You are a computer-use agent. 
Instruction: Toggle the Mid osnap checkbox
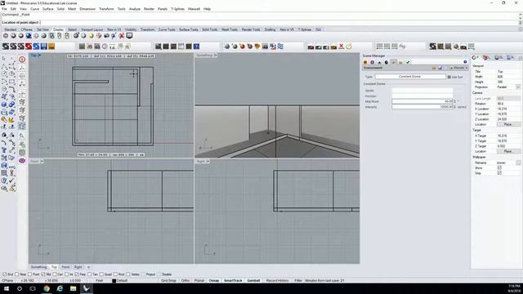[43, 274]
